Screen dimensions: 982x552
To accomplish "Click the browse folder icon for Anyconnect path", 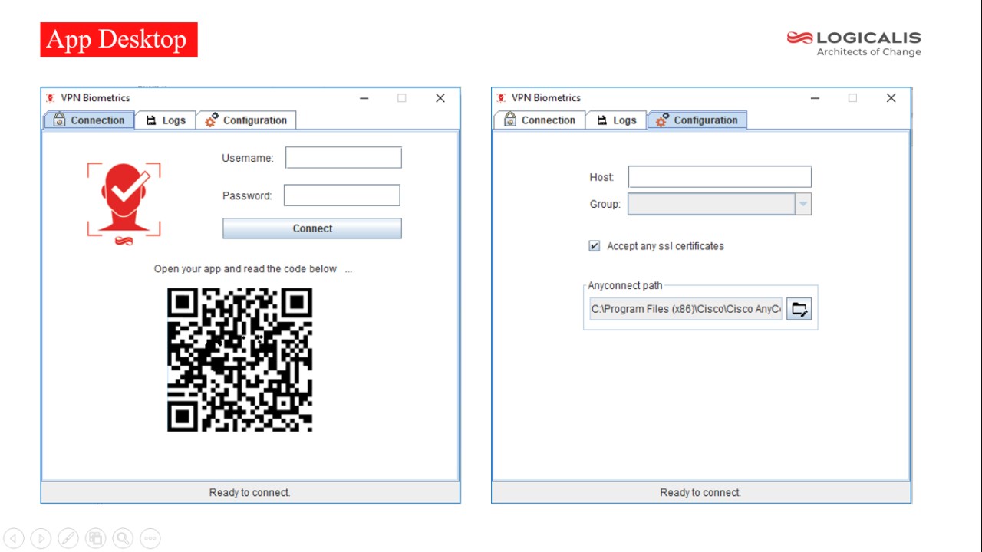I will [x=799, y=309].
